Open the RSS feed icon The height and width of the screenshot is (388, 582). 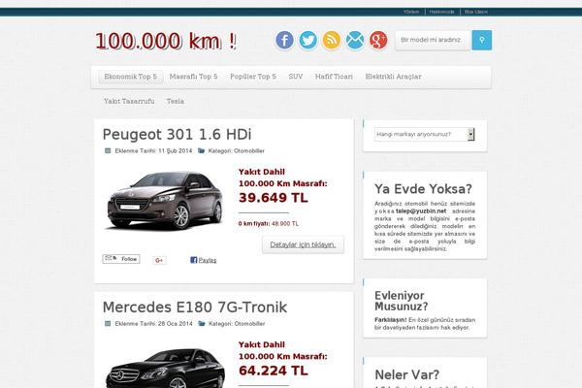click(332, 40)
